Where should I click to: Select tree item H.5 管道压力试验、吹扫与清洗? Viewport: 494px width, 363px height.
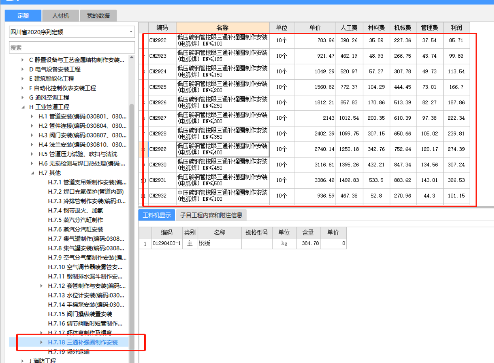pos(78,154)
